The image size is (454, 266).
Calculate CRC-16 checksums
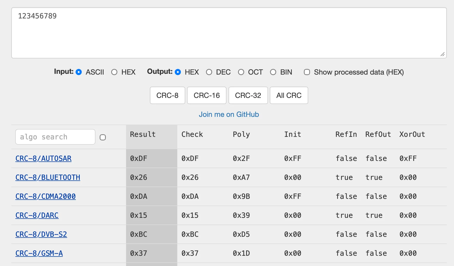tap(207, 95)
